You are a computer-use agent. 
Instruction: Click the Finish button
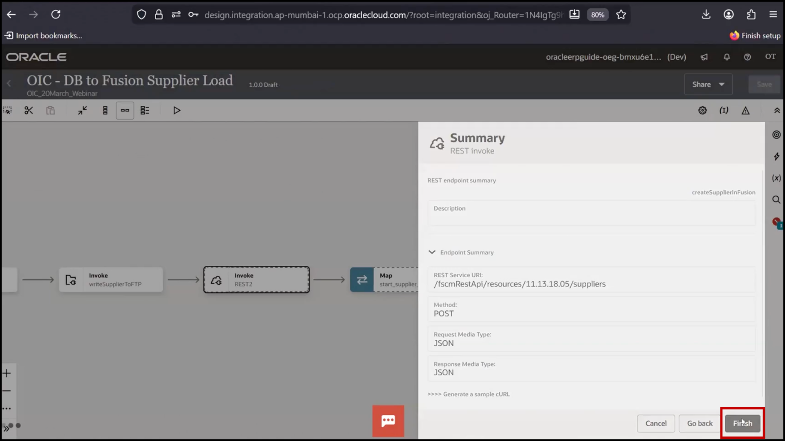[x=742, y=423]
